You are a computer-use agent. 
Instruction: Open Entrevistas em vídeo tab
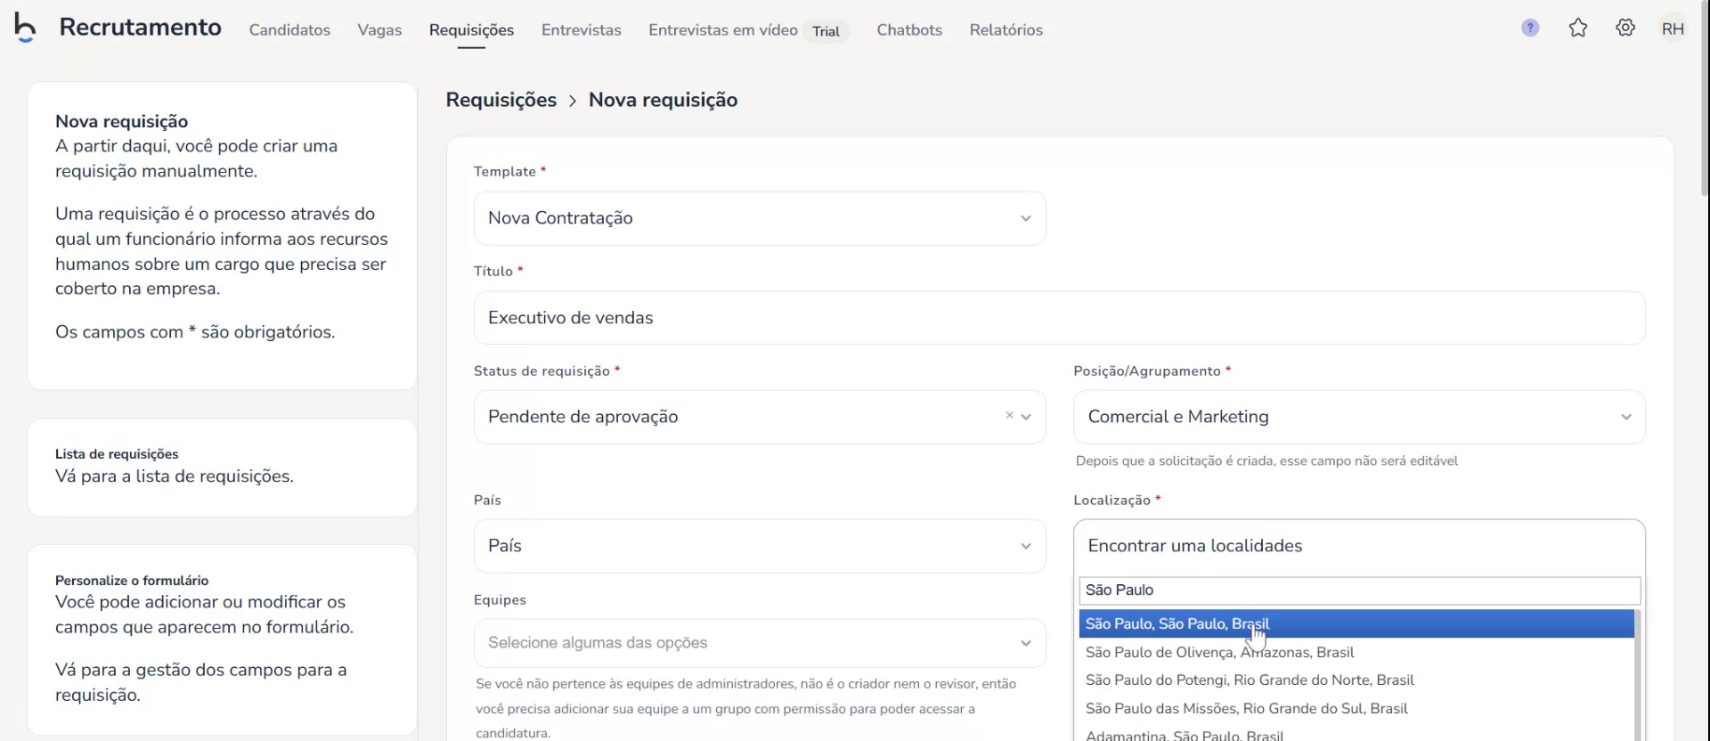pos(723,29)
